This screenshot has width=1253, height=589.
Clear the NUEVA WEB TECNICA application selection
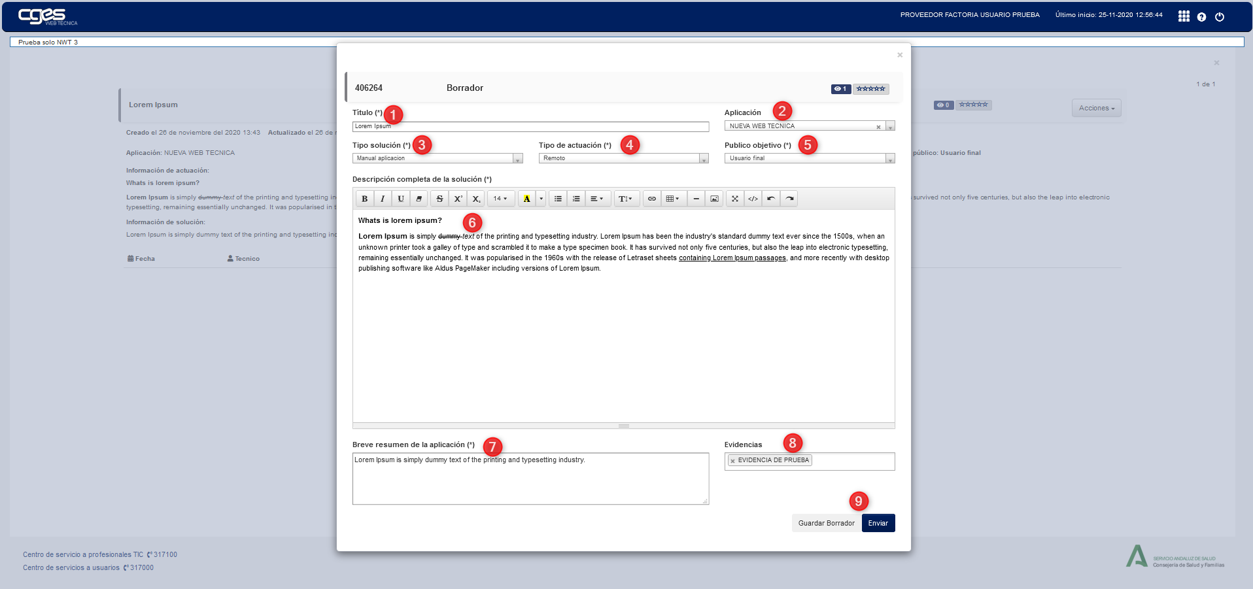(x=878, y=127)
